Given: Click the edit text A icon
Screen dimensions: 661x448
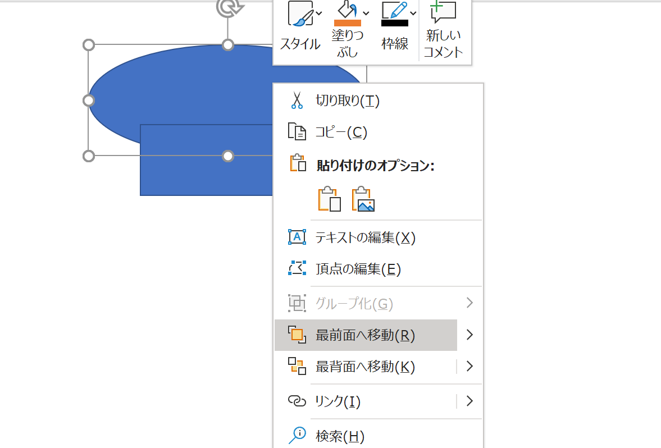Looking at the screenshot, I should click(x=297, y=237).
